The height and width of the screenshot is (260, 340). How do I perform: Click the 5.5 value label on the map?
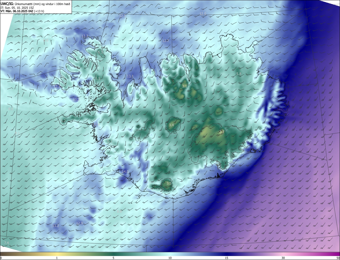pyautogui.click(x=98, y=78)
